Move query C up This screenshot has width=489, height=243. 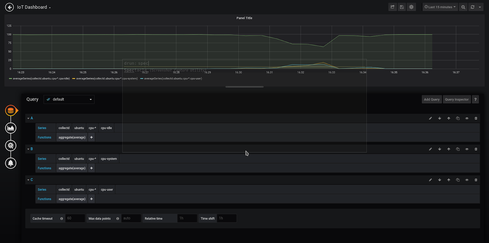tap(449, 180)
